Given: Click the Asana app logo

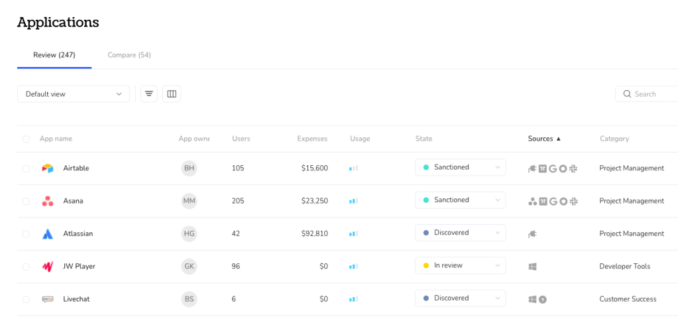Looking at the screenshot, I should click(47, 201).
